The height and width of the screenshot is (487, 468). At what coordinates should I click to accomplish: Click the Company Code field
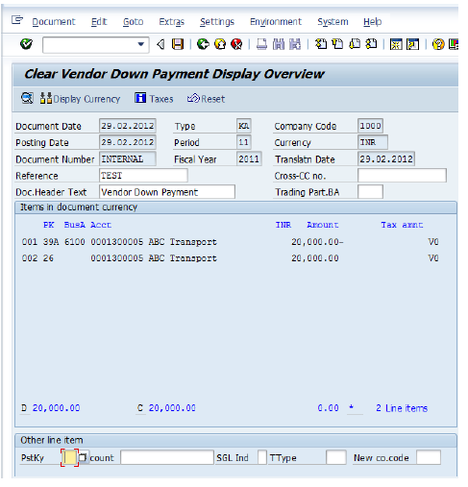(370, 126)
